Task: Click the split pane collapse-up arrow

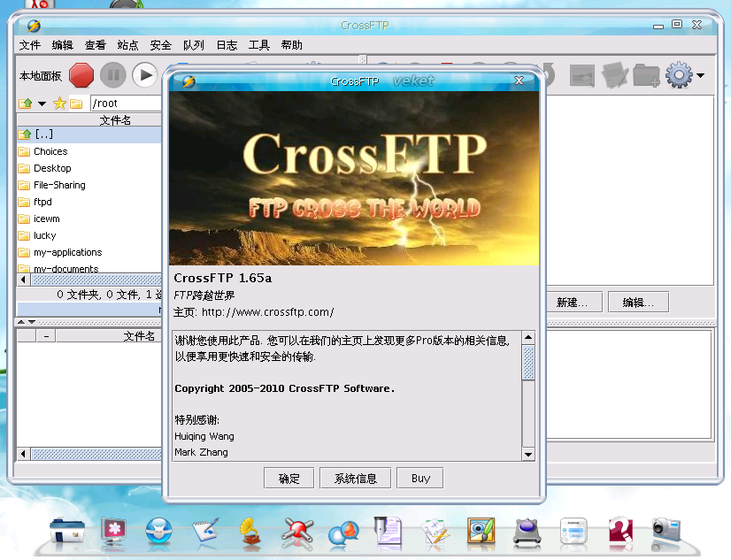Action: 21,322
